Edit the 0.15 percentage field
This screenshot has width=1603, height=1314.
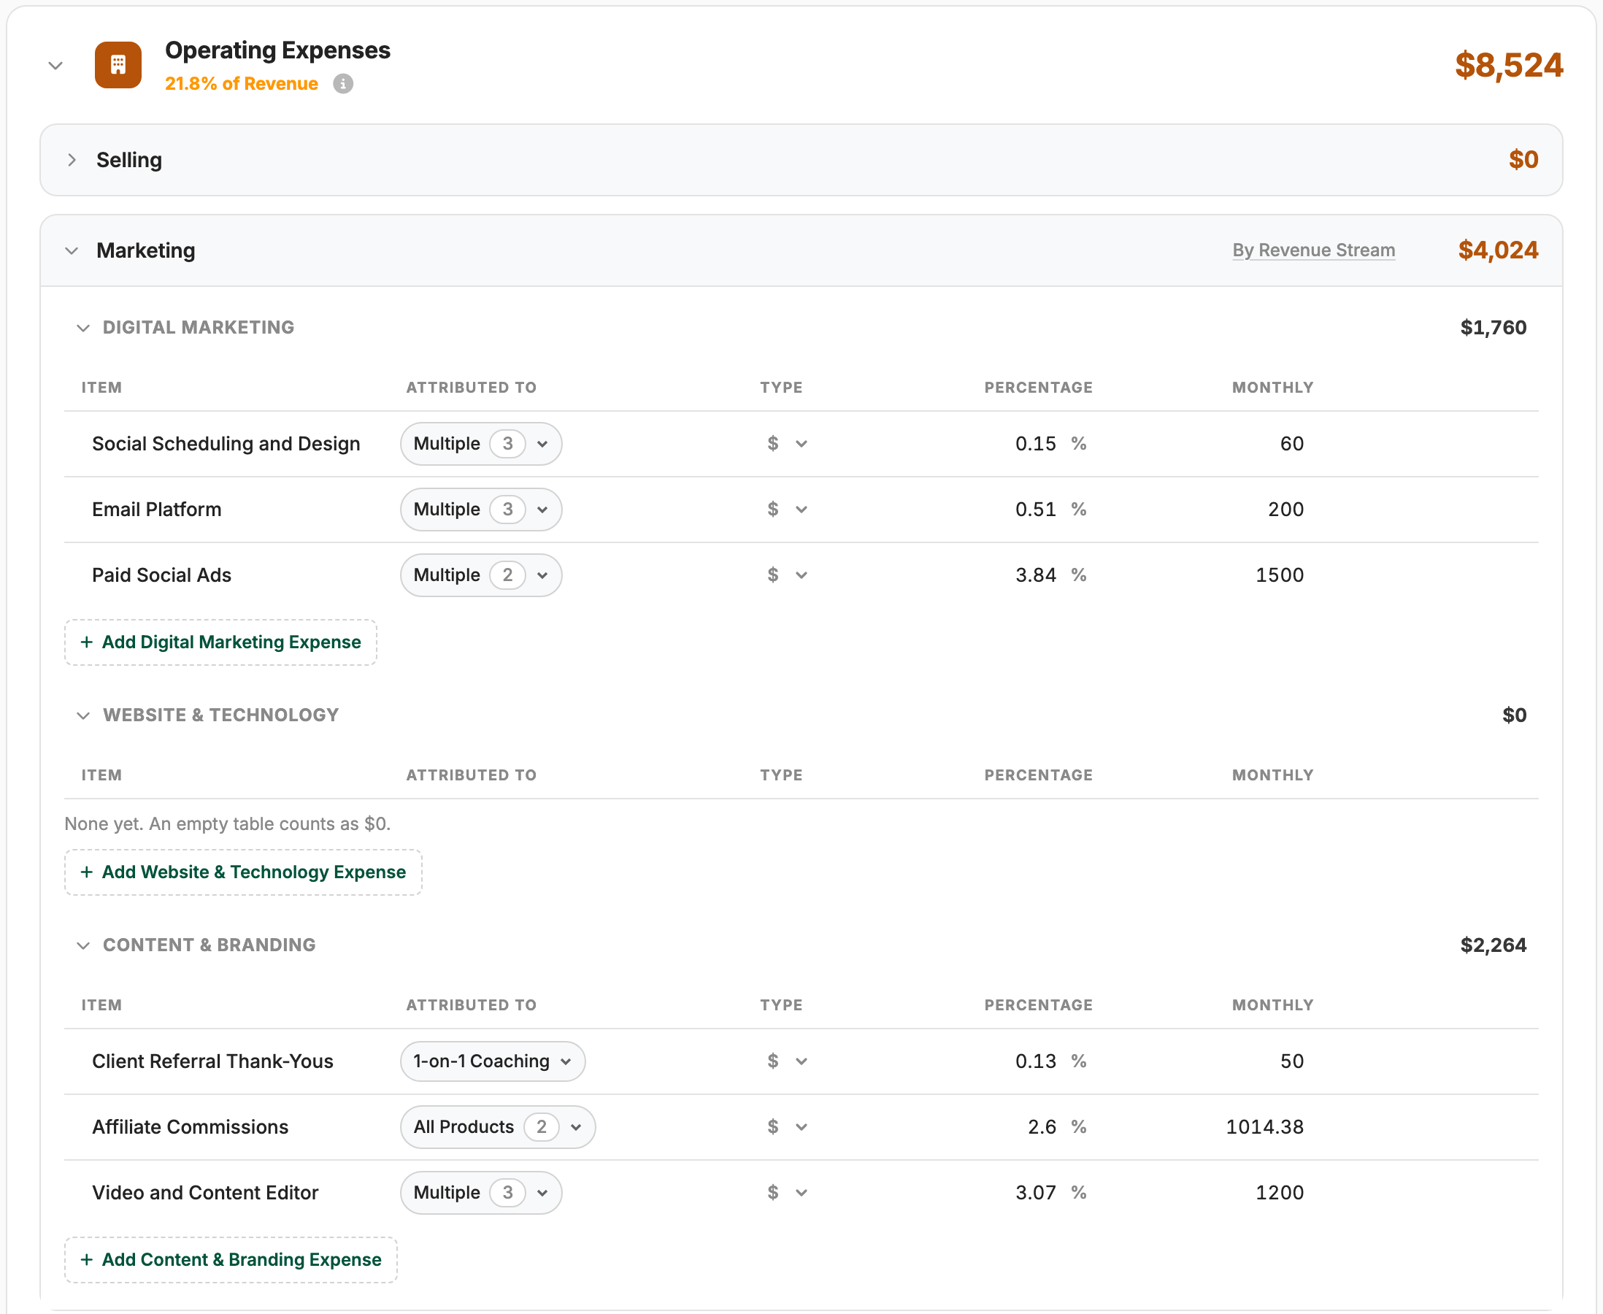pyautogui.click(x=1035, y=444)
